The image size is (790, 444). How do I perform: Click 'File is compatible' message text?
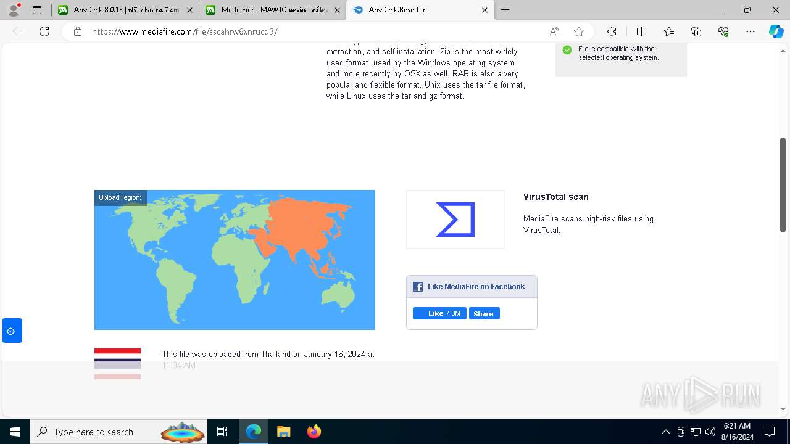(x=618, y=53)
